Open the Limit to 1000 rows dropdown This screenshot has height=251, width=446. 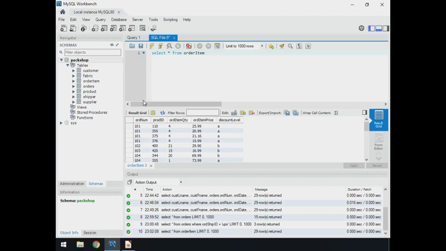click(x=262, y=46)
